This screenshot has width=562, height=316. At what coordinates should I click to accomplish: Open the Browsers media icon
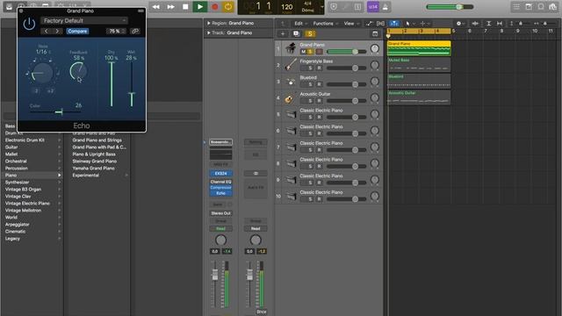point(552,7)
